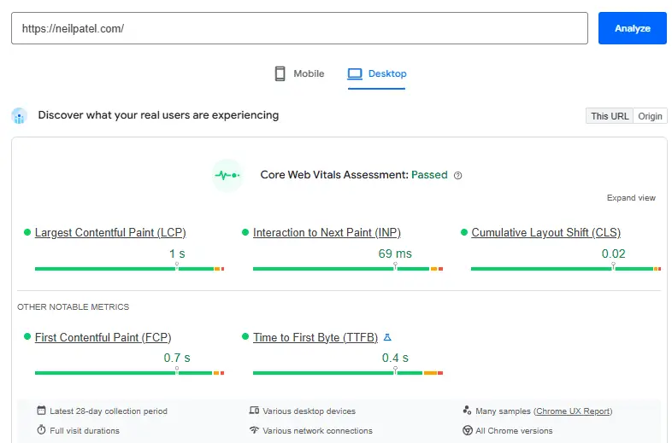Click the Passed assessment status text

tap(429, 175)
